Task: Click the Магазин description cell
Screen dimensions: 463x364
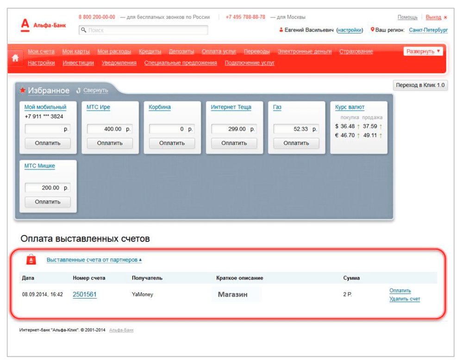Action: click(233, 294)
